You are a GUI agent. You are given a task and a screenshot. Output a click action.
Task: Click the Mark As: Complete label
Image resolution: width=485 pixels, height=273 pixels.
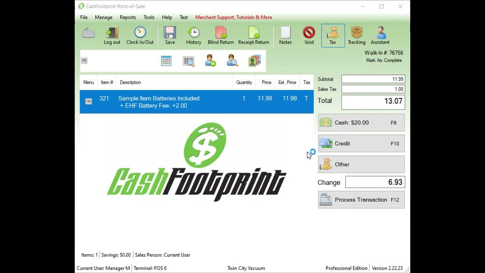(x=384, y=60)
